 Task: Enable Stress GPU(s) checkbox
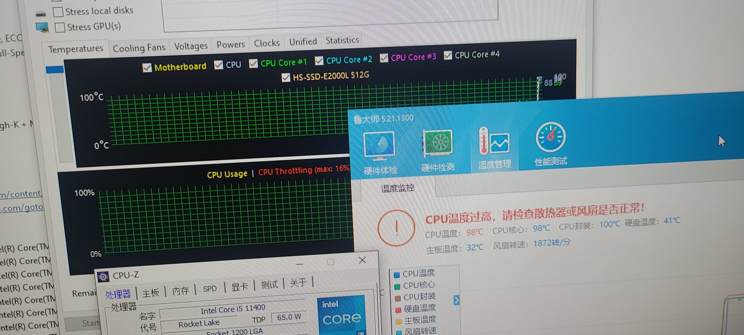coord(60,28)
